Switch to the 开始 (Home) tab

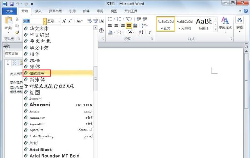pos(25,11)
